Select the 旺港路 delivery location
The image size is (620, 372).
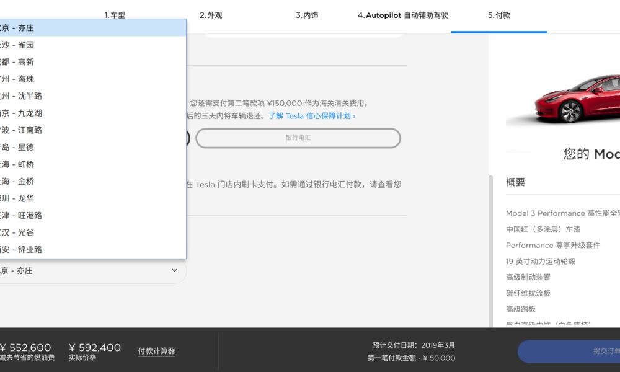(x=93, y=215)
